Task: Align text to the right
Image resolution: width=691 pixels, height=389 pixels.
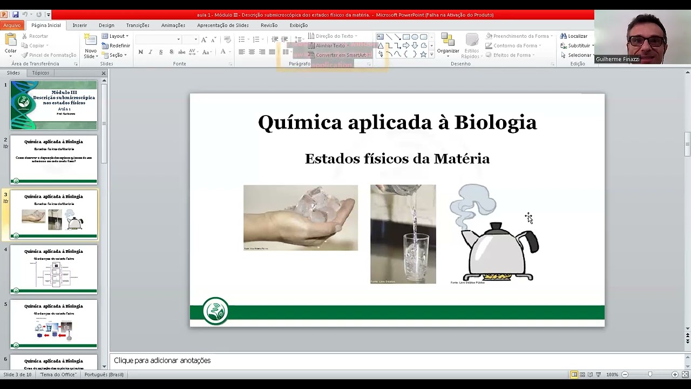Action: click(x=262, y=52)
